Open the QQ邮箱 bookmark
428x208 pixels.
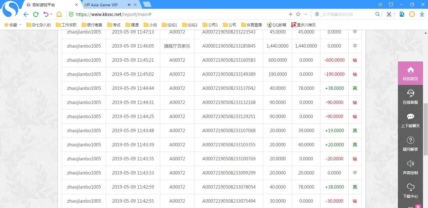(277, 25)
